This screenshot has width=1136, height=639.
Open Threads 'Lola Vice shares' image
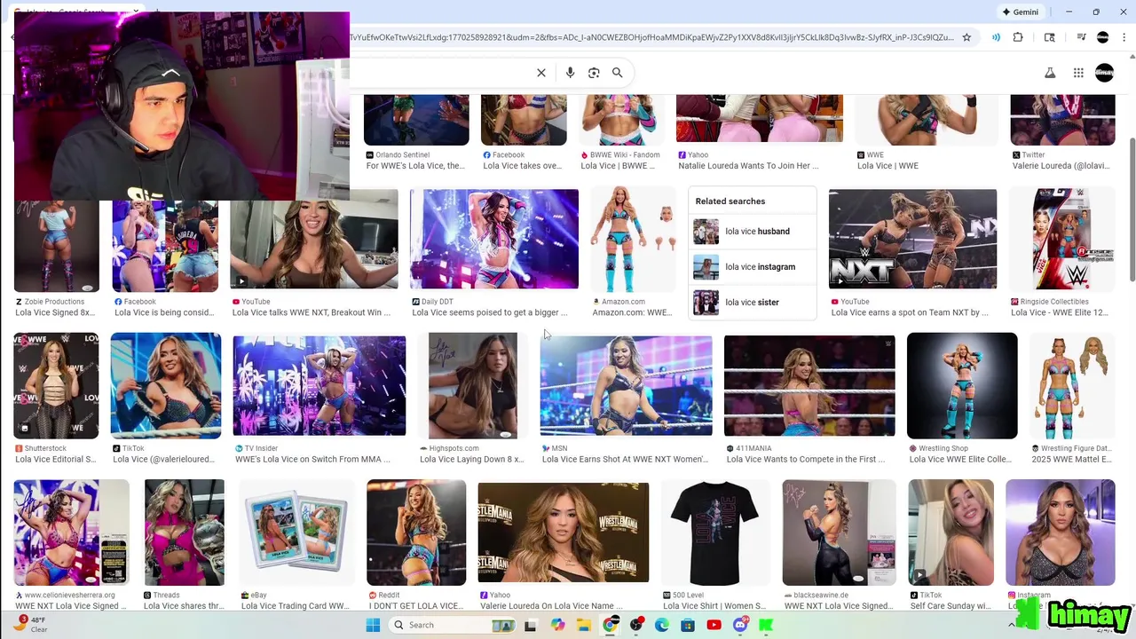[184, 532]
